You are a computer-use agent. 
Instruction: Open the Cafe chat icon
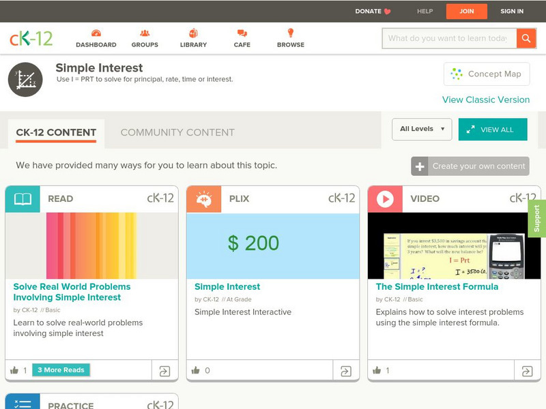click(242, 33)
